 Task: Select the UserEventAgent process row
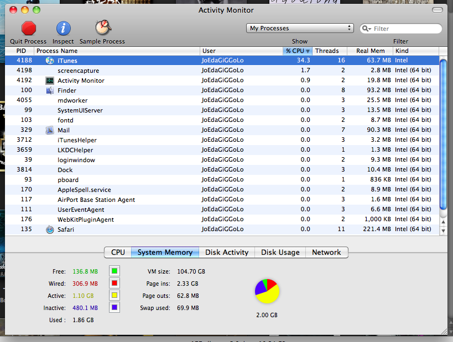pyautogui.click(x=222, y=210)
